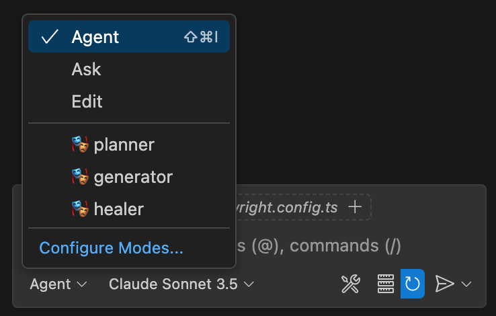Select the planner mode entry
The height and width of the screenshot is (316, 496).
click(124, 145)
